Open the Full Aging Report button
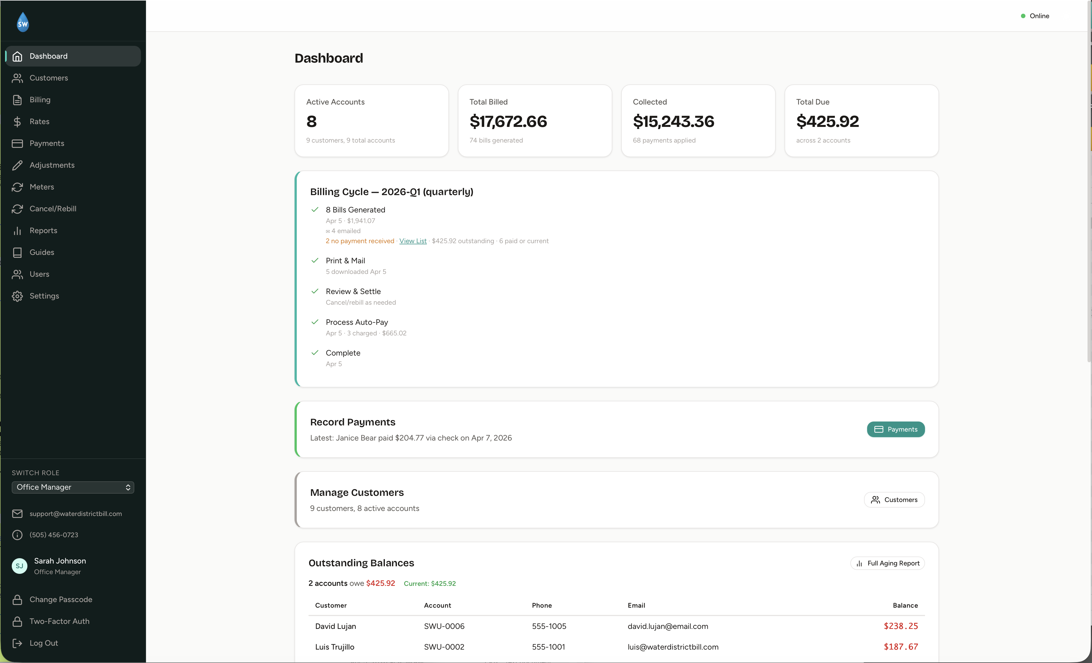 pyautogui.click(x=887, y=563)
